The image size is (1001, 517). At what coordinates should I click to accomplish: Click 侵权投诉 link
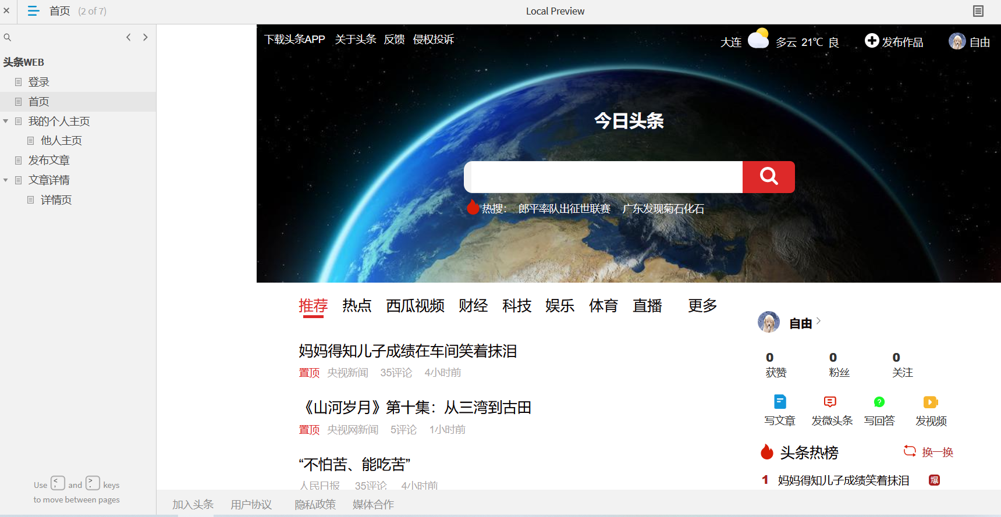[x=434, y=39]
